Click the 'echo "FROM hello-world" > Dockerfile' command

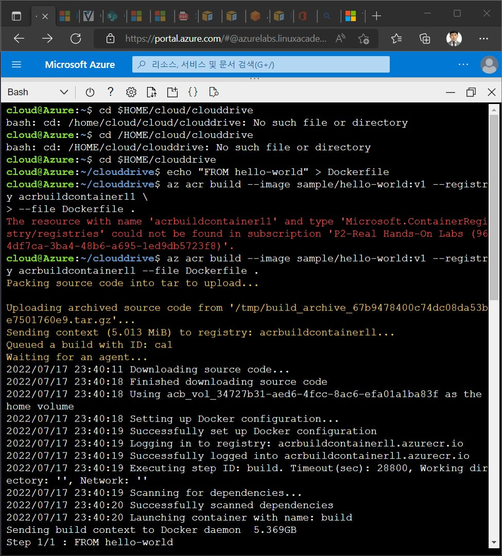(278, 172)
